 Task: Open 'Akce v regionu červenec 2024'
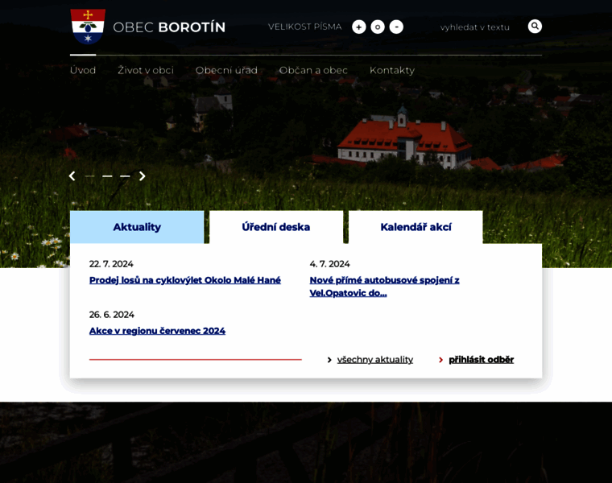157,331
